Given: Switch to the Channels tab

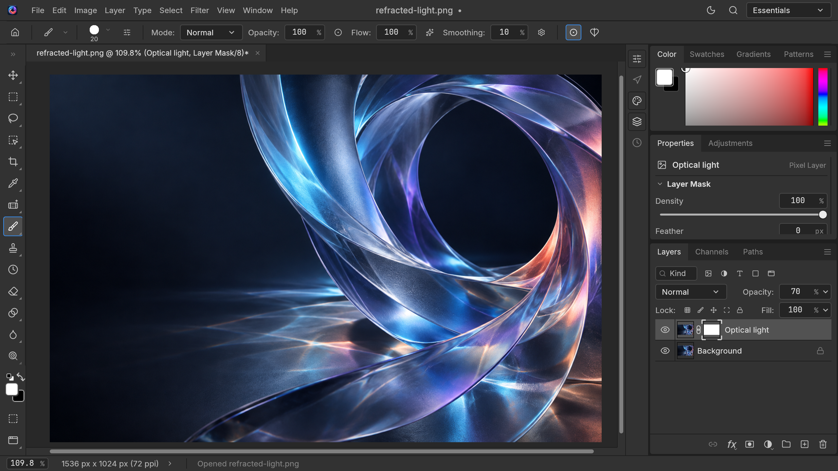Looking at the screenshot, I should (x=712, y=252).
